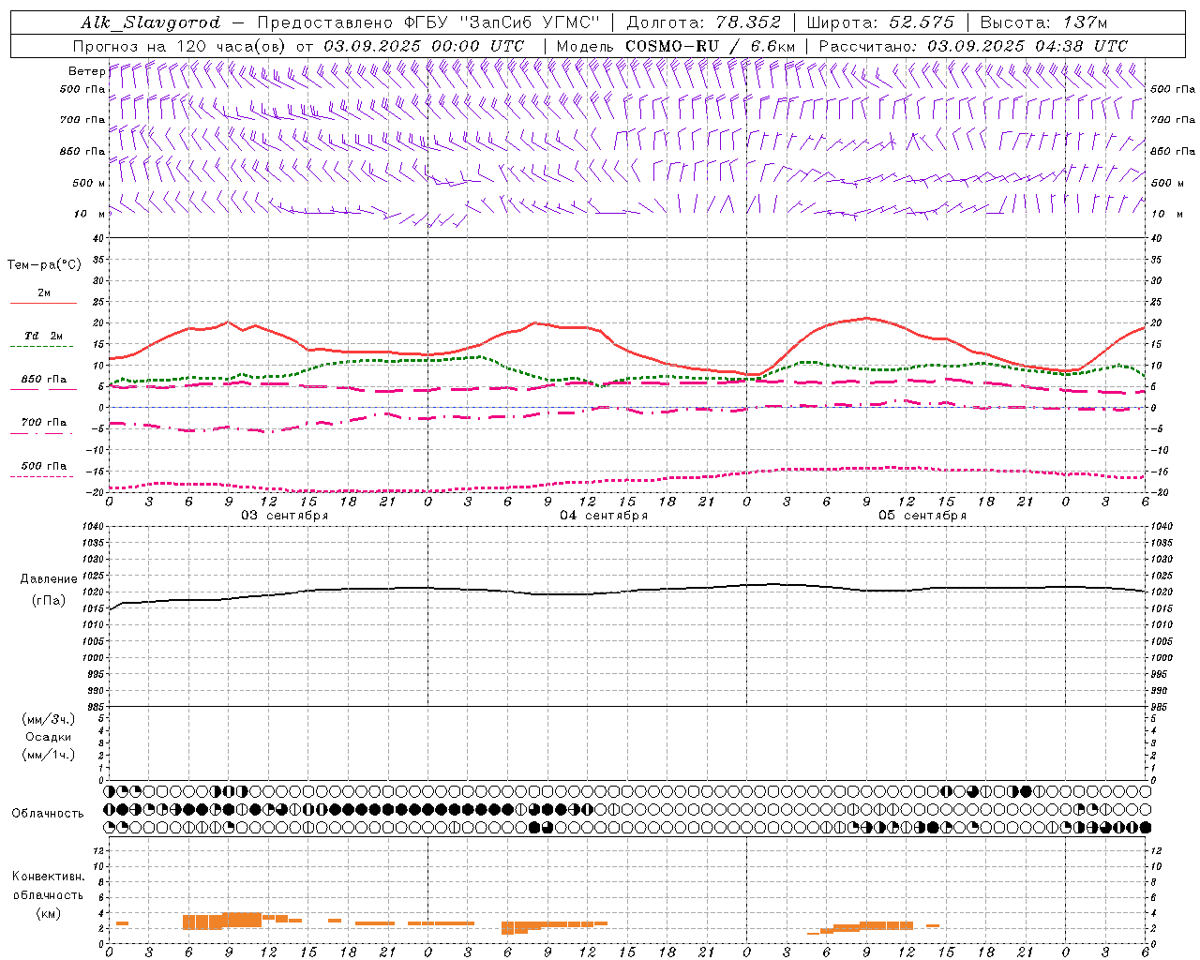Click the 850 гПа temperature legend entry
Screen dimensions: 1200x960
tap(44, 380)
